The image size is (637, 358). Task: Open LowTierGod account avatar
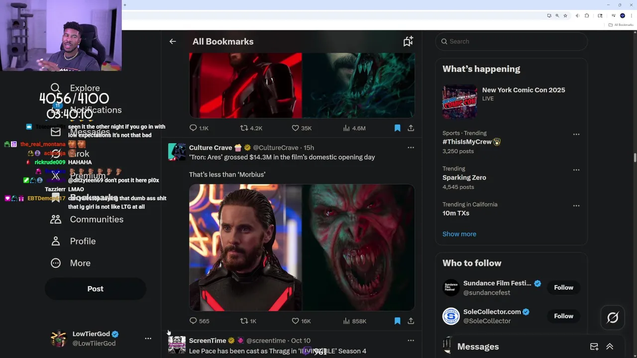point(59,339)
